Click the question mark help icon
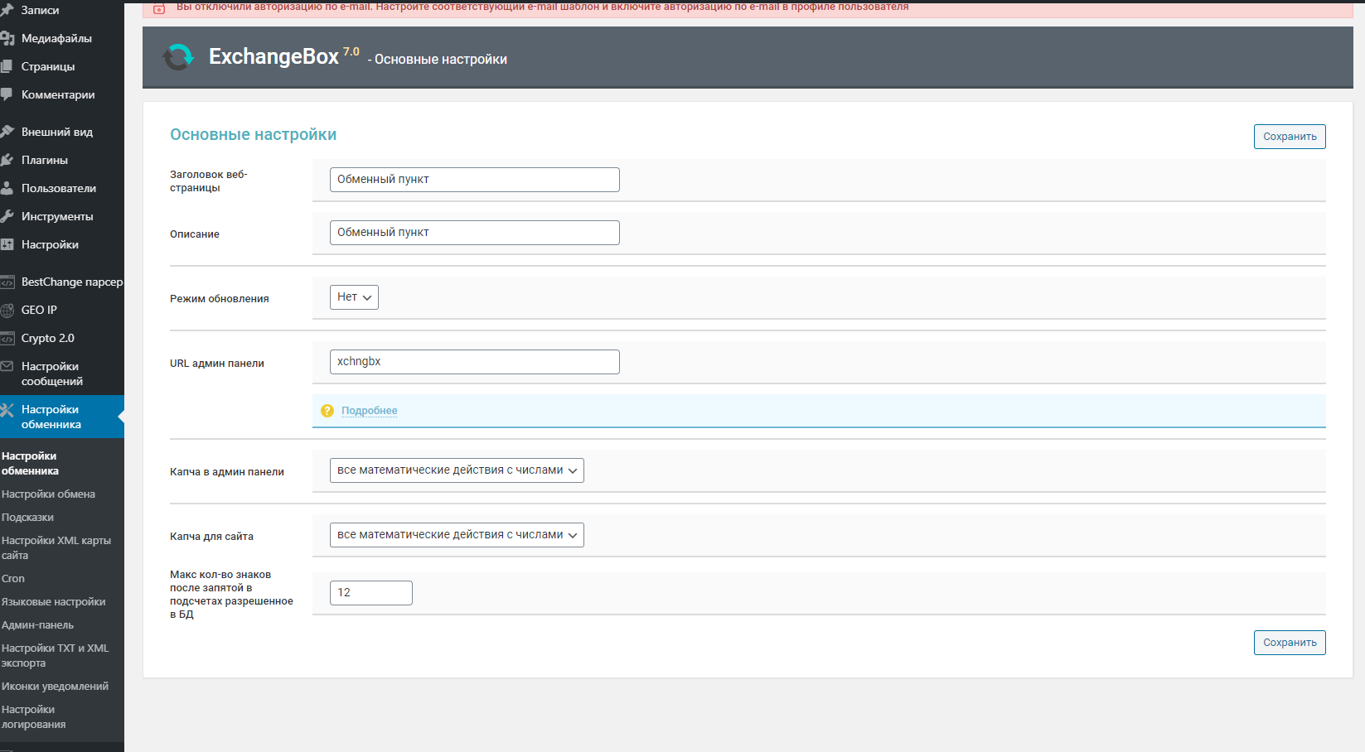The image size is (1365, 752). pos(327,411)
